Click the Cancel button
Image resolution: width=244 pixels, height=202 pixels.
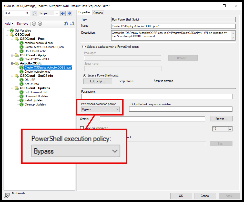tap(205, 196)
